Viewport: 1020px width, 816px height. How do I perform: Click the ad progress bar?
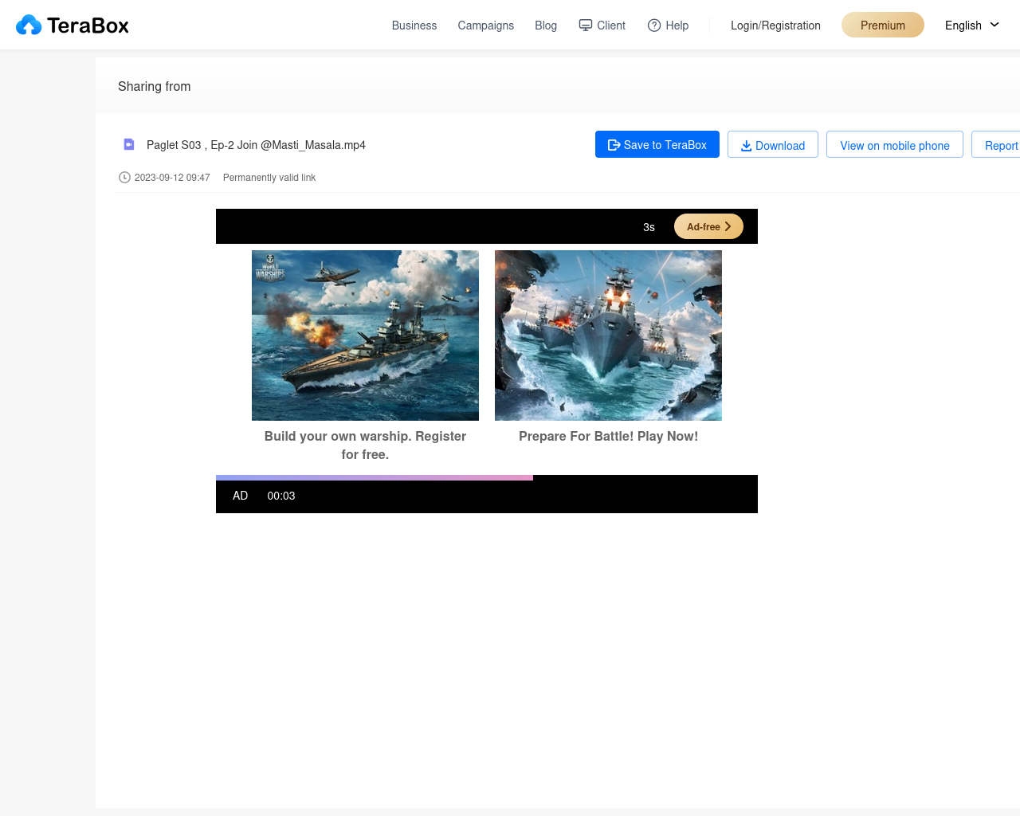pos(375,478)
